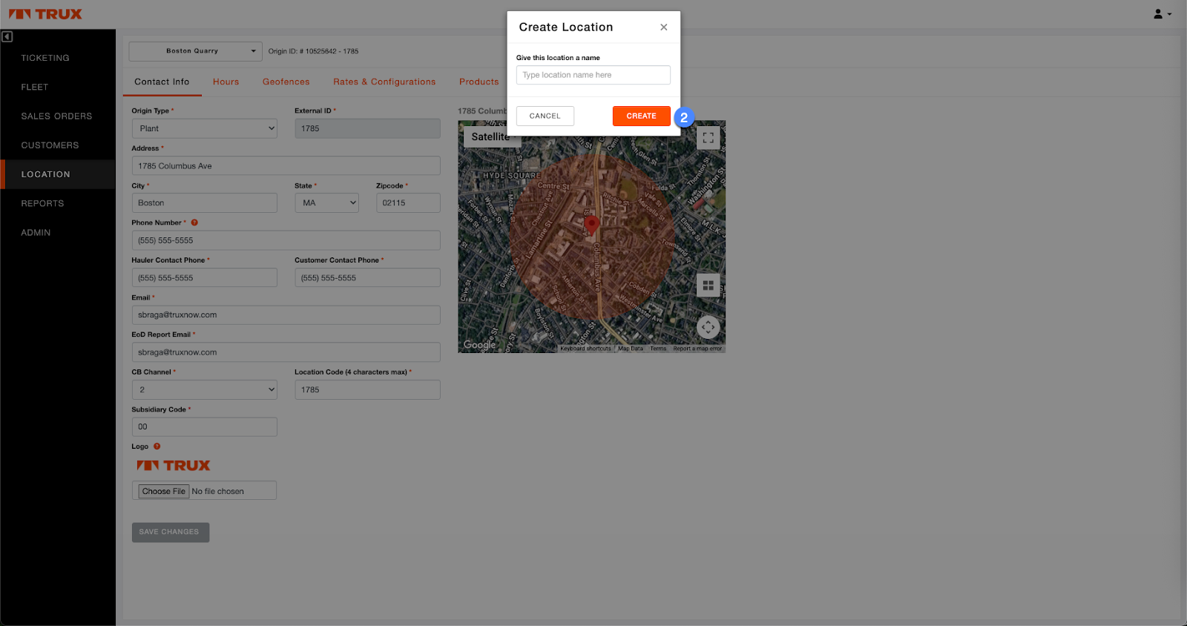Toggle fullscreen view on the map
This screenshot has height=626, width=1187.
click(708, 138)
